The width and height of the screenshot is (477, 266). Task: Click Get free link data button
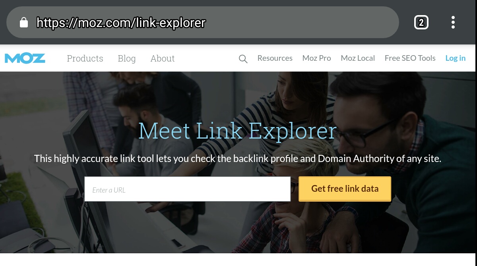(x=345, y=189)
